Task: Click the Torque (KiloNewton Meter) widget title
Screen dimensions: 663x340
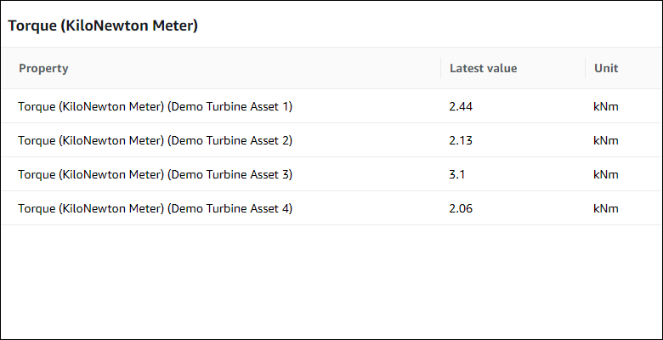Action: click(103, 26)
